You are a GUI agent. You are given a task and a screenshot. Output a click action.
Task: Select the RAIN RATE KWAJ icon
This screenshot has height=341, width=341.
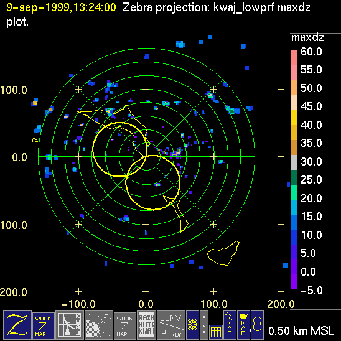pos(147,325)
